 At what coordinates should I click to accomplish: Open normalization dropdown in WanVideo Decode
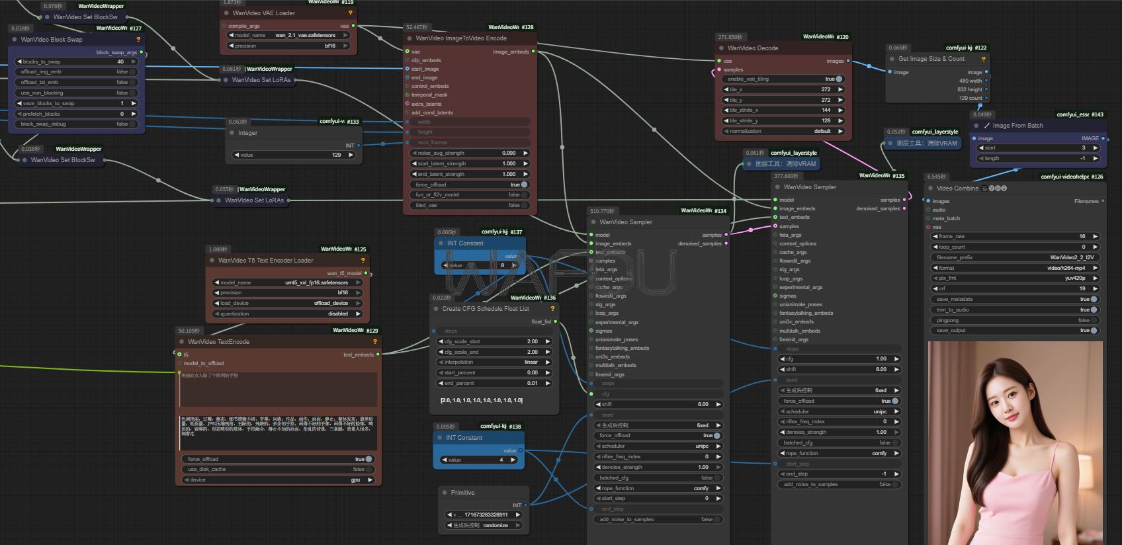[x=783, y=132]
